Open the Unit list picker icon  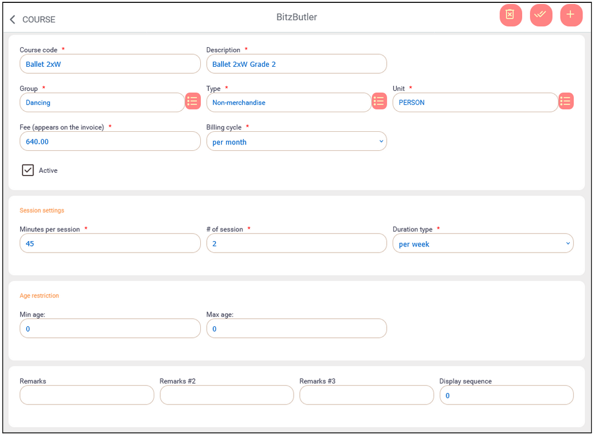(x=566, y=101)
